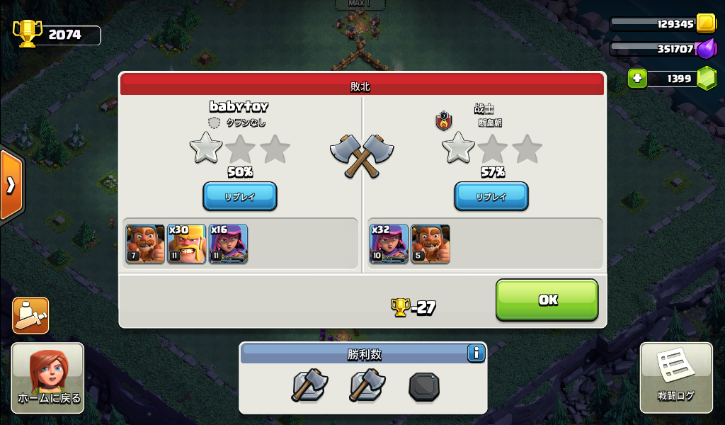Image resolution: width=725 pixels, height=425 pixels.
Task: Watch babytoy's attack replay
Action: point(240,196)
